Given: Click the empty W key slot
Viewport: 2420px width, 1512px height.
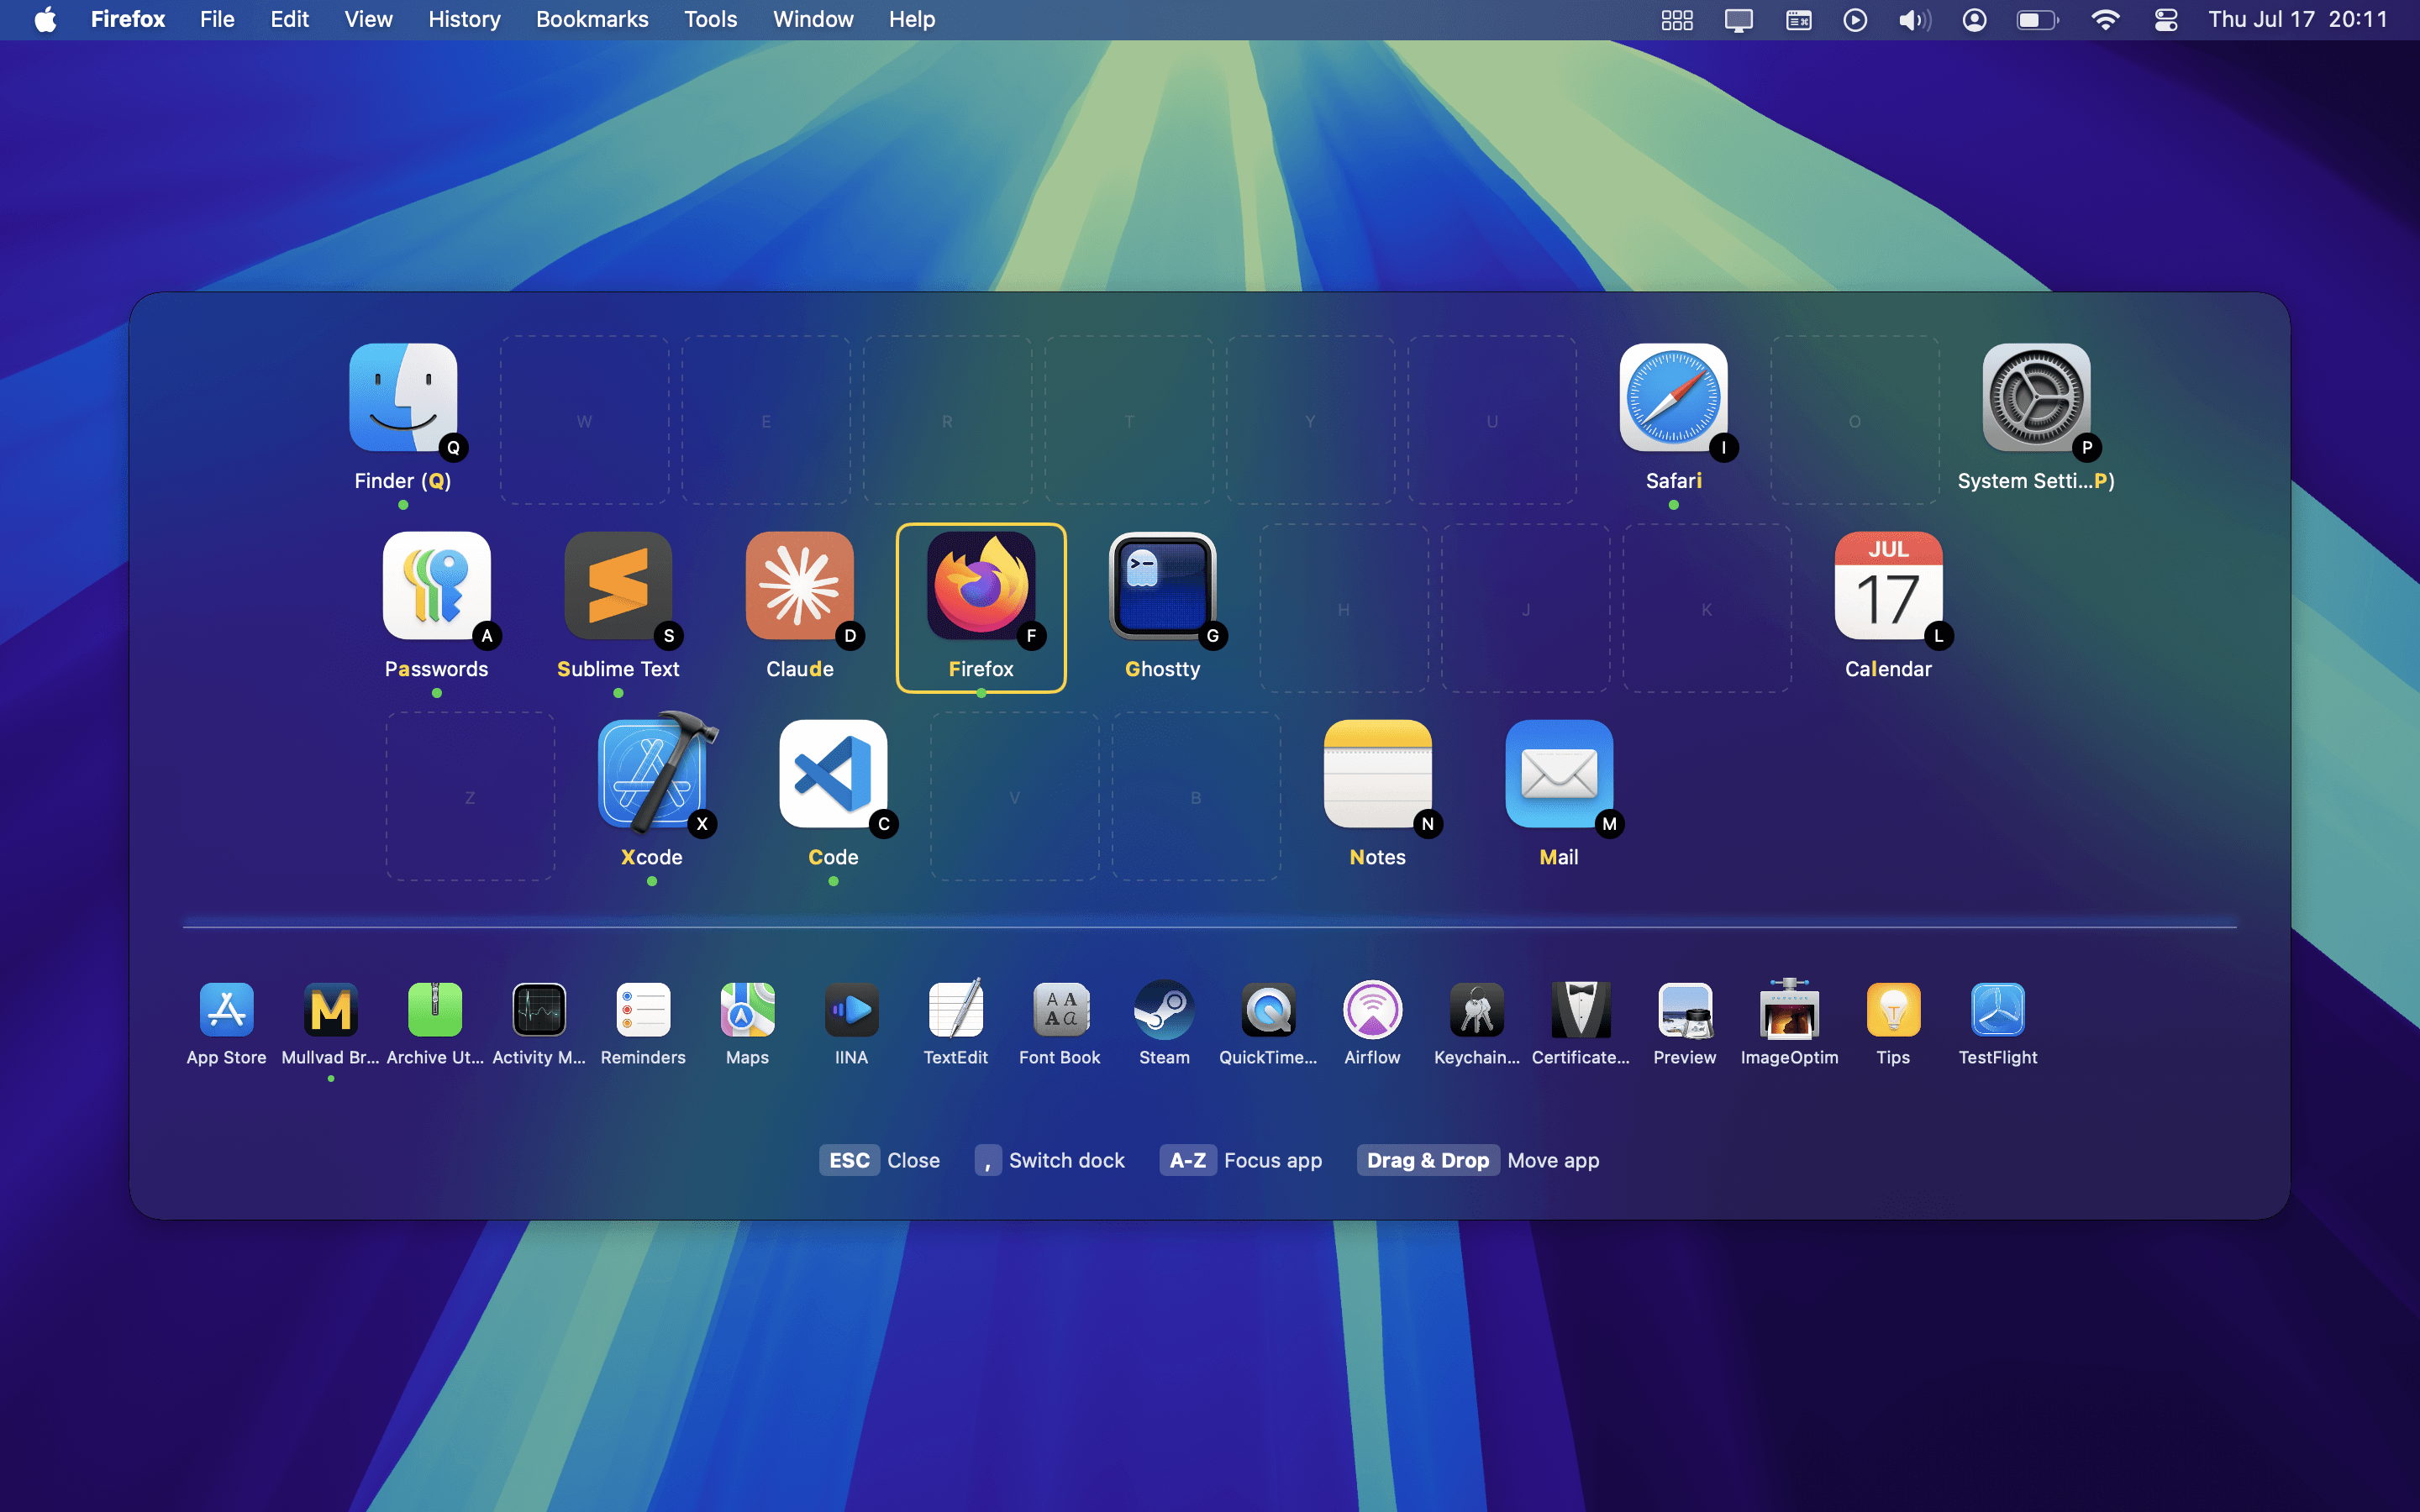Looking at the screenshot, I should [x=584, y=420].
